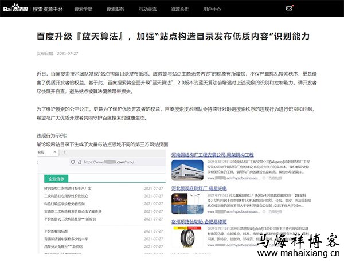Open 搜索资源平台 home link
The height and width of the screenshot is (263, 344).
(x=48, y=9)
